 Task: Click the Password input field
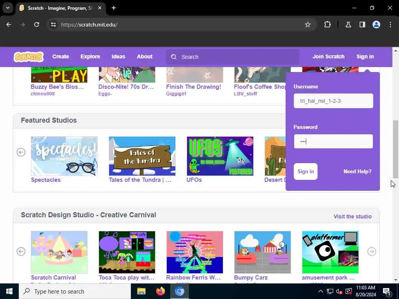(x=334, y=141)
